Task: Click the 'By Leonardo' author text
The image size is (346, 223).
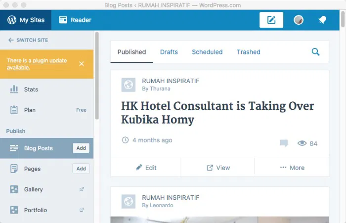Action: [x=158, y=205]
